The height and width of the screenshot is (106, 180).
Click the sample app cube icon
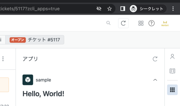tap(28, 80)
